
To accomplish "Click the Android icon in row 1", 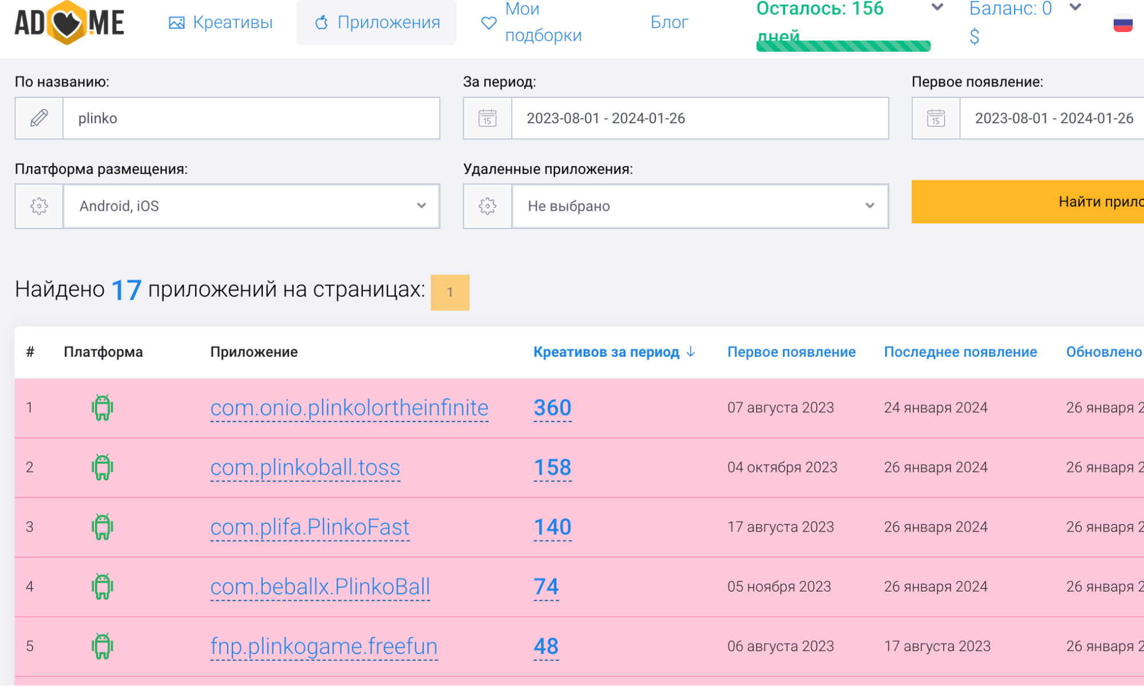I will [102, 408].
